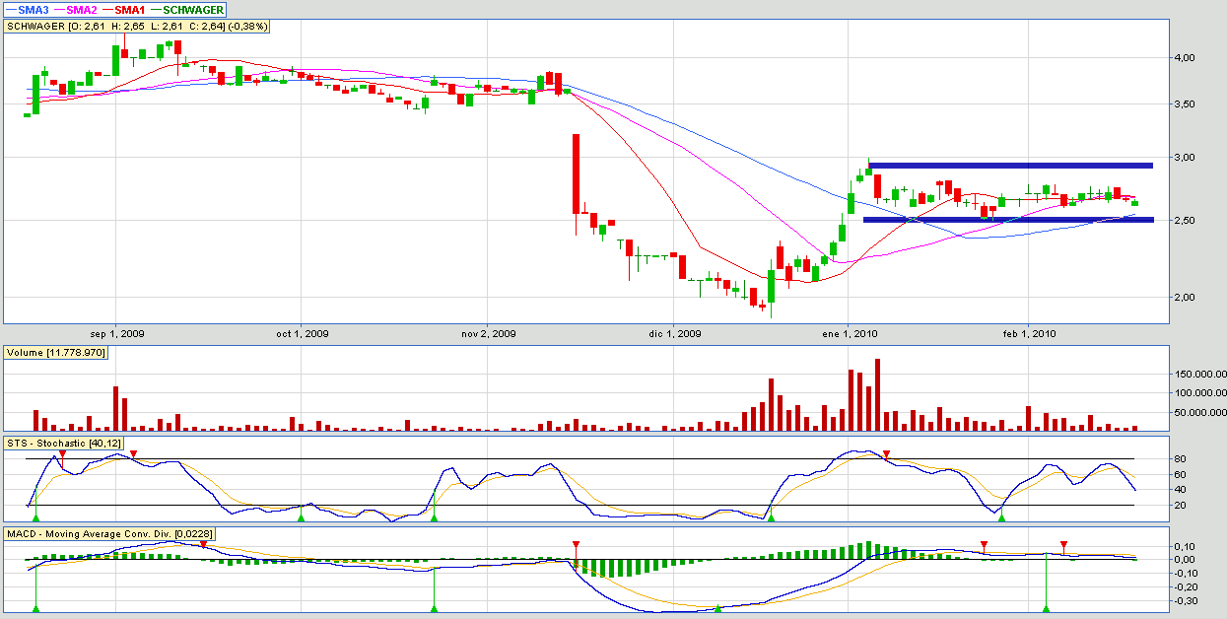Click the MACD panel title label

coord(110,533)
